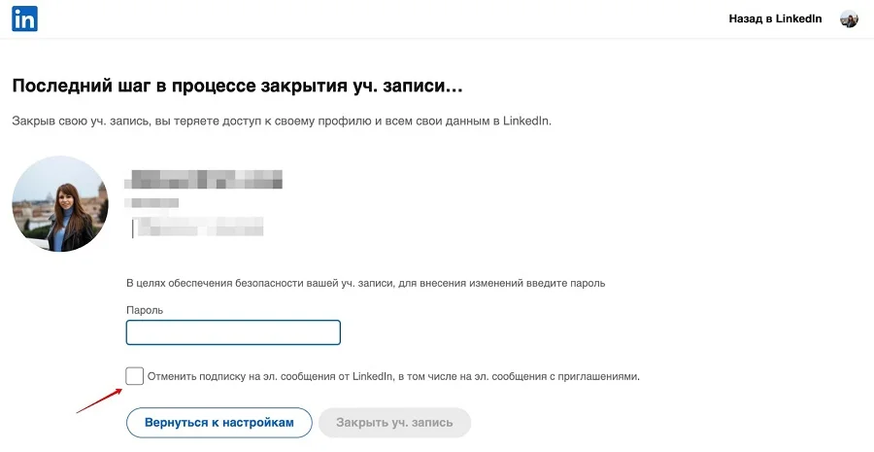
Task: Open the small profile avatar menu
Action: click(x=849, y=19)
